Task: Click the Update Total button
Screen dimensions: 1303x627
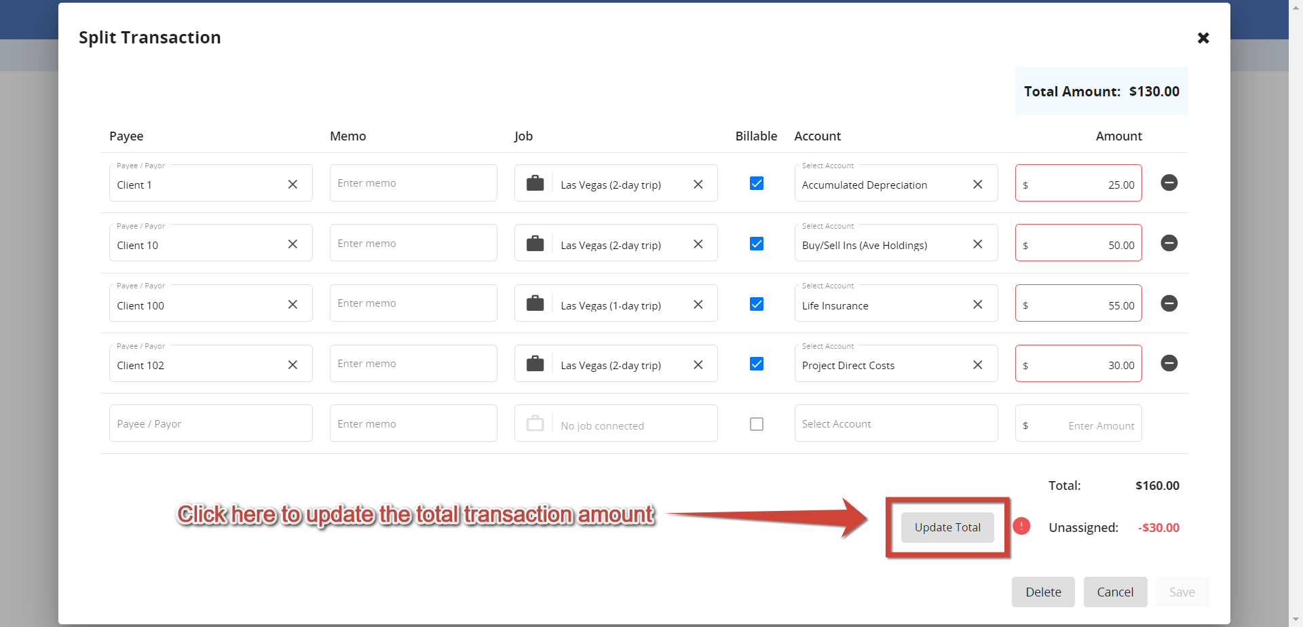Action: click(x=947, y=527)
